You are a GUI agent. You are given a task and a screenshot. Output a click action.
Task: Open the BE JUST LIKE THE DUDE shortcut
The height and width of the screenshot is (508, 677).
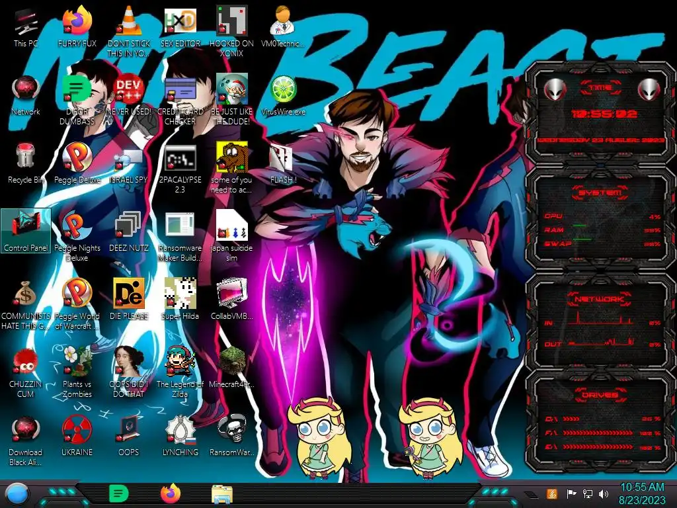click(x=232, y=101)
